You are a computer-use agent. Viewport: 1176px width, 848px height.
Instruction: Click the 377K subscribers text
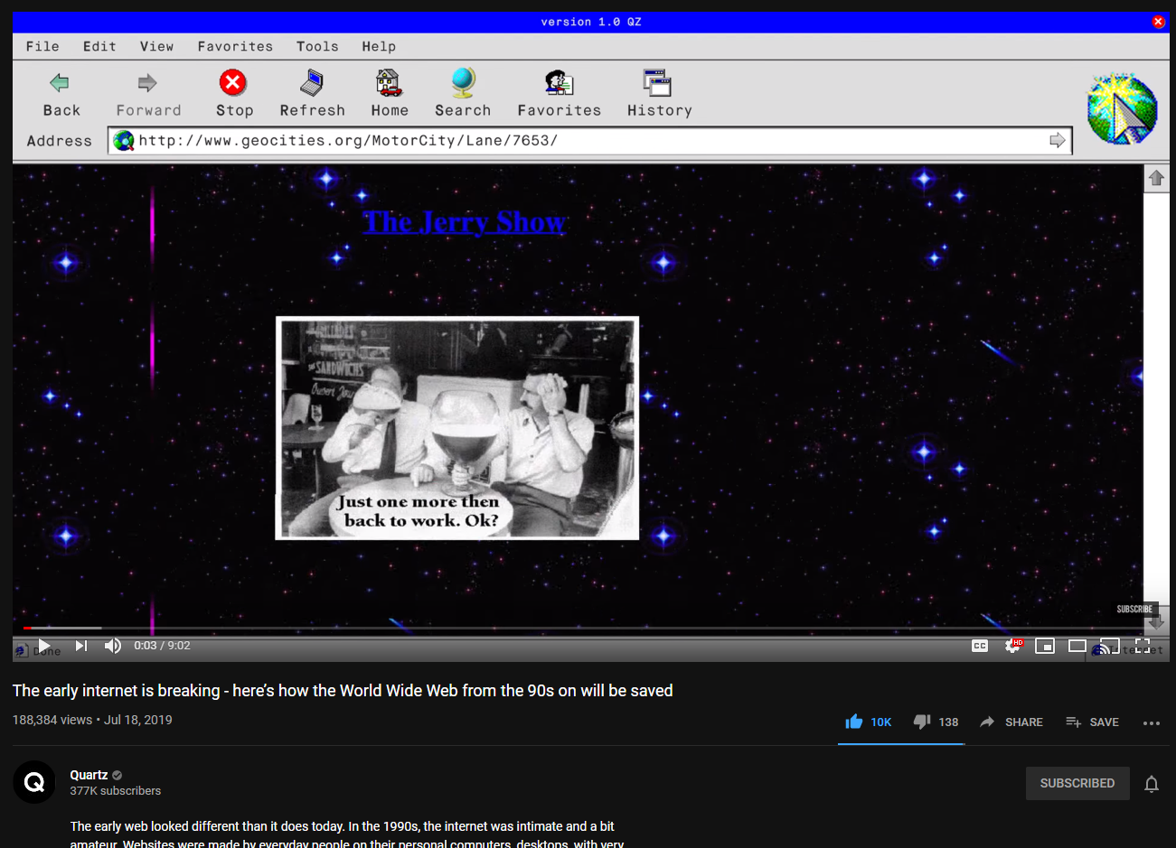click(116, 791)
